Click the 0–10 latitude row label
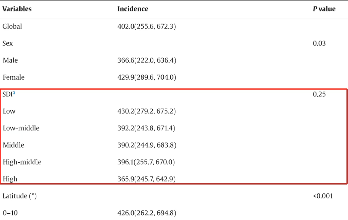Image resolution: width=348 pixels, height=220 pixels. point(10,213)
